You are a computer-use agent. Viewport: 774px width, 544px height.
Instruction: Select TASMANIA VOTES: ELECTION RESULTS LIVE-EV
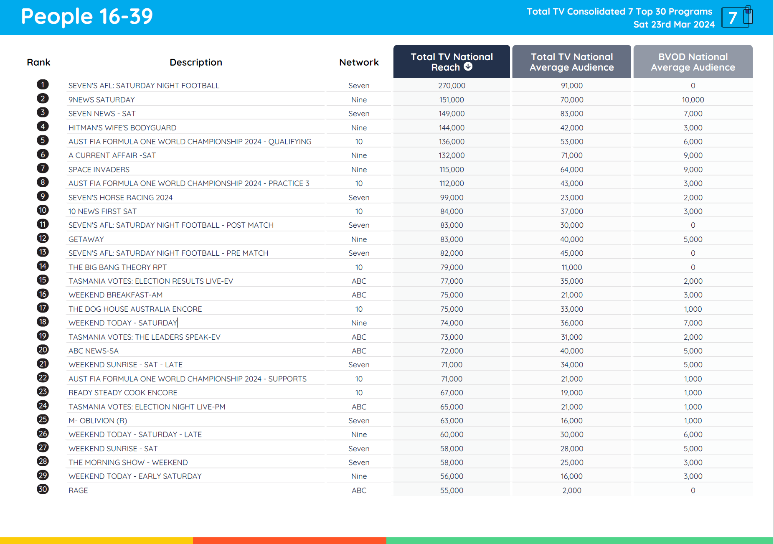[151, 281]
